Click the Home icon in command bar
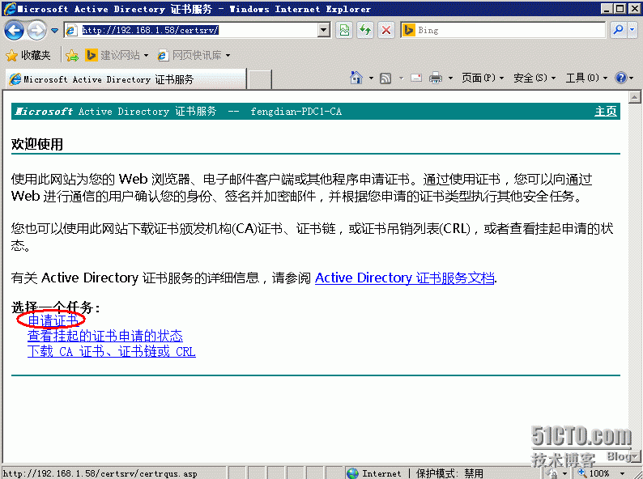 (356, 78)
